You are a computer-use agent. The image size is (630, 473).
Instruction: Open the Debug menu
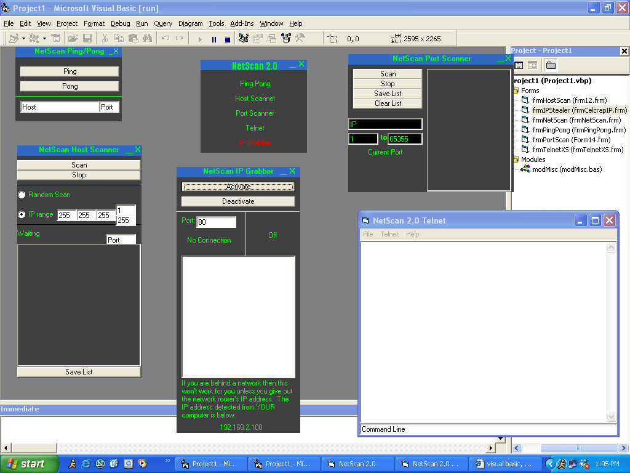pyautogui.click(x=120, y=23)
